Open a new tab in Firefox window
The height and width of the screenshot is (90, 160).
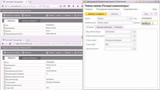(x=30, y=2)
